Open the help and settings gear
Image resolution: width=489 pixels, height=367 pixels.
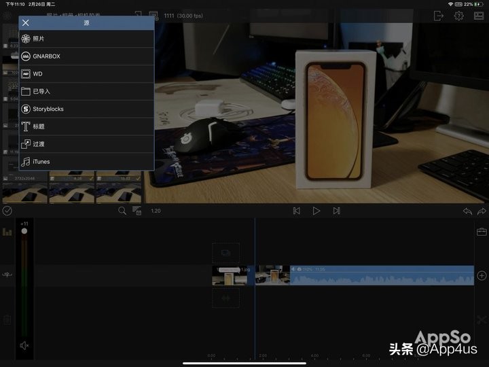pyautogui.click(x=458, y=16)
